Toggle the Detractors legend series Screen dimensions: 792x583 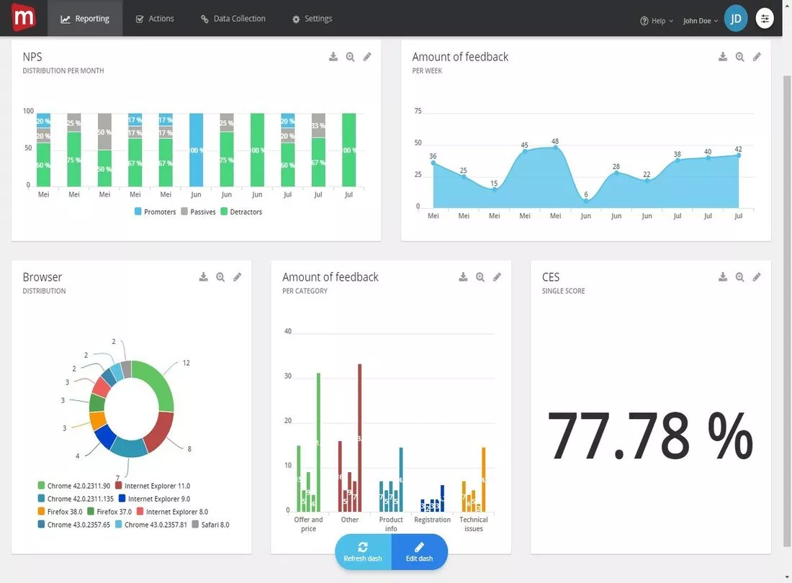(241, 212)
